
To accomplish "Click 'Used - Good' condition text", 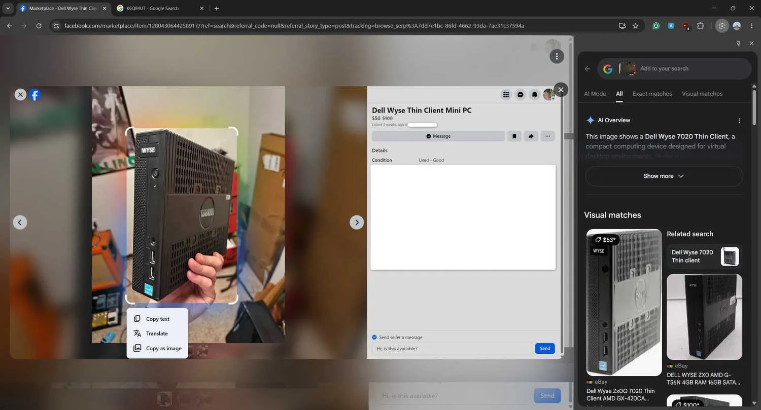I will (431, 160).
